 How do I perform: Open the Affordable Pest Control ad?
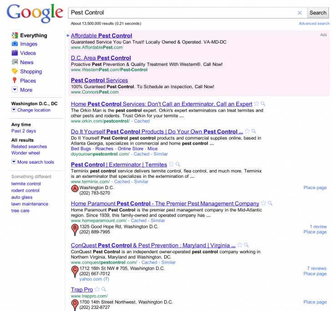101,35
